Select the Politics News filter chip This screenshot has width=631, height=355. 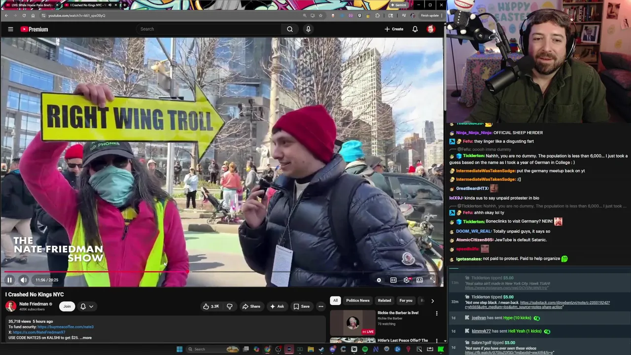point(358,300)
